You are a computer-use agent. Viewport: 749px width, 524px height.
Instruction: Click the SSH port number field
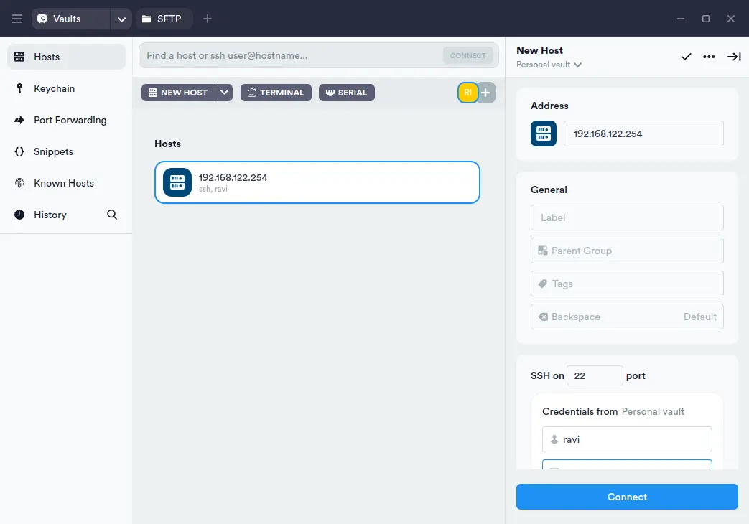[x=594, y=375]
